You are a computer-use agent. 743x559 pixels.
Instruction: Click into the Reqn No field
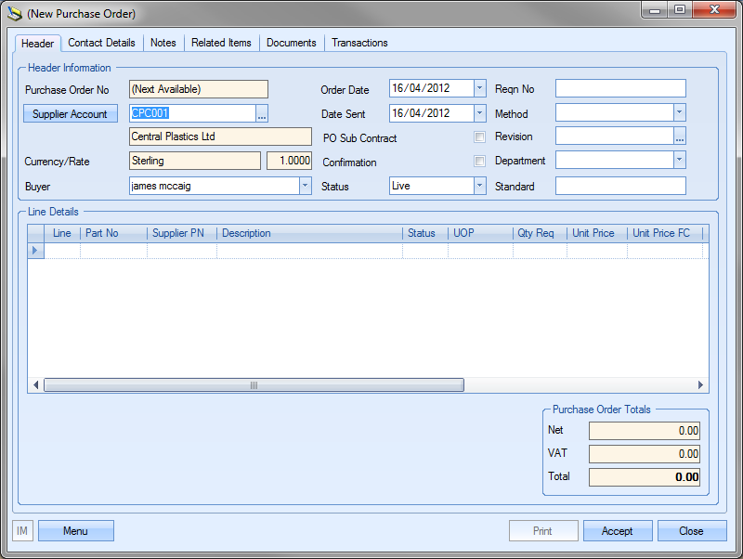pyautogui.click(x=620, y=89)
